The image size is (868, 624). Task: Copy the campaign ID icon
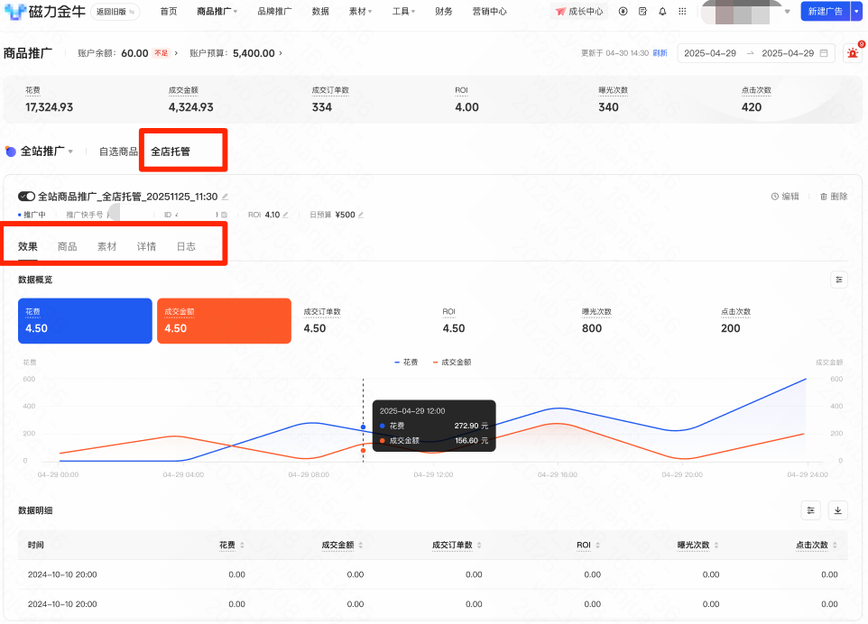click(x=224, y=215)
